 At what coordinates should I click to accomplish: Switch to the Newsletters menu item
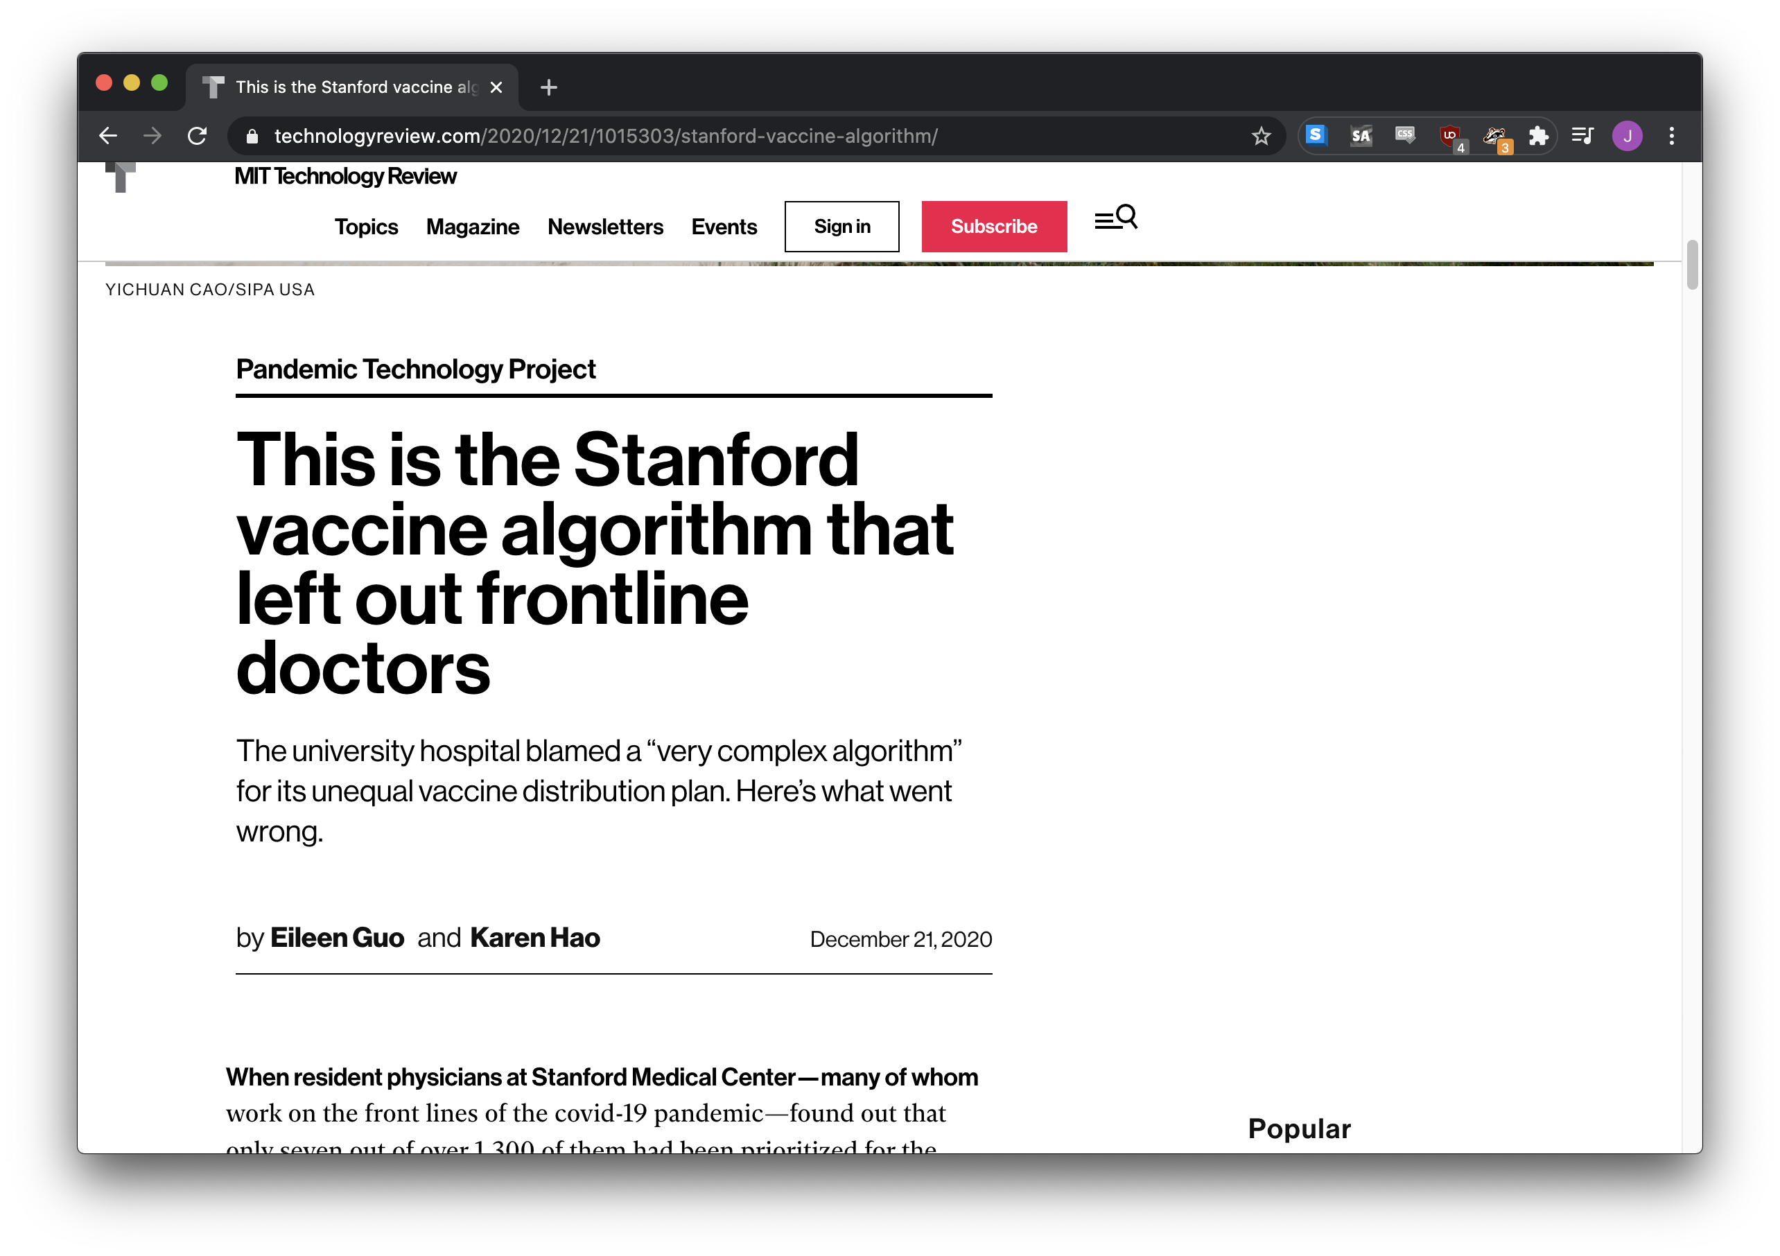pyautogui.click(x=606, y=227)
